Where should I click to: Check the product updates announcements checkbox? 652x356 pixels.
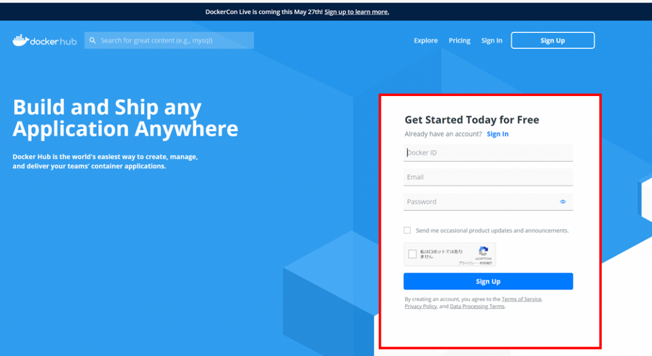[407, 230]
